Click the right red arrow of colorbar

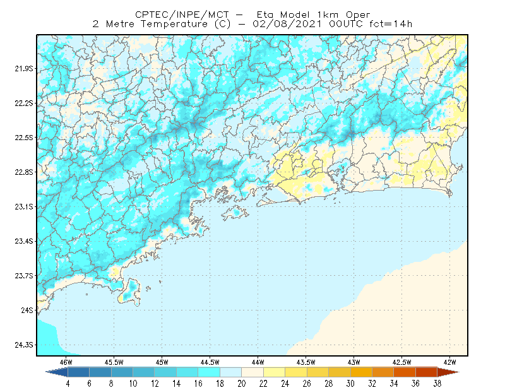(448, 372)
